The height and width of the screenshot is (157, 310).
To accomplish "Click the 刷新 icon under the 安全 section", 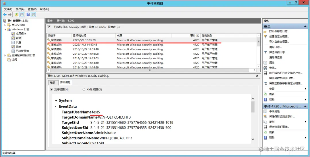I will 266,94.
